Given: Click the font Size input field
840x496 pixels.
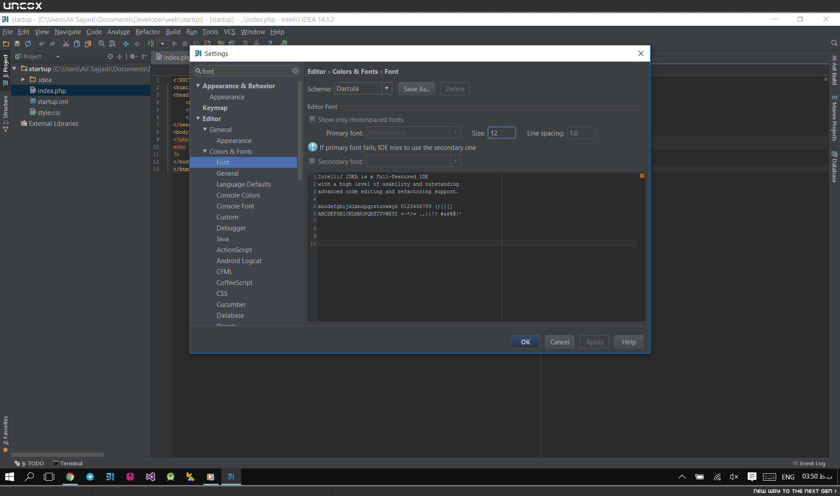Looking at the screenshot, I should (502, 133).
